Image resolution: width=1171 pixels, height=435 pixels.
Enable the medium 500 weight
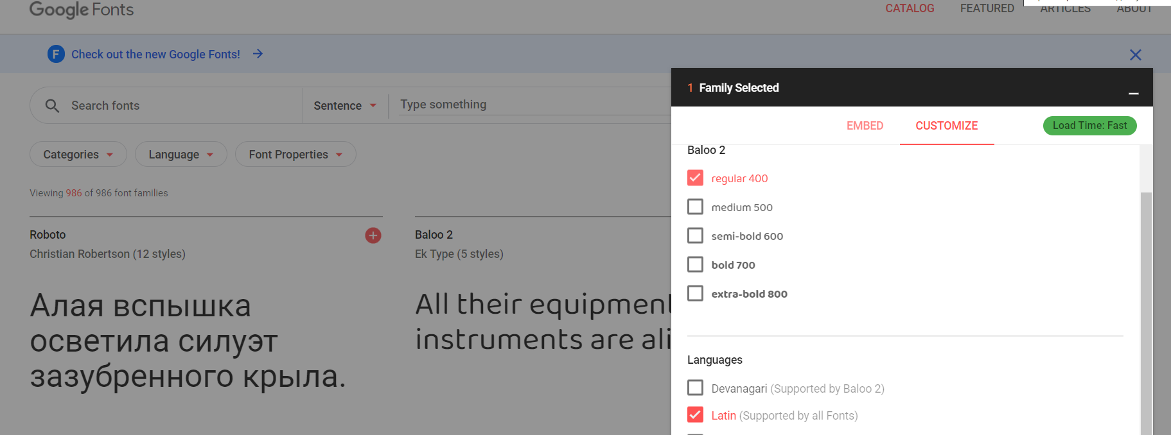[x=695, y=207]
